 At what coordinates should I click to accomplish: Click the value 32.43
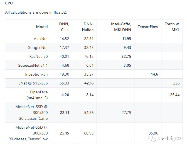pyautogui.click(x=89, y=48)
